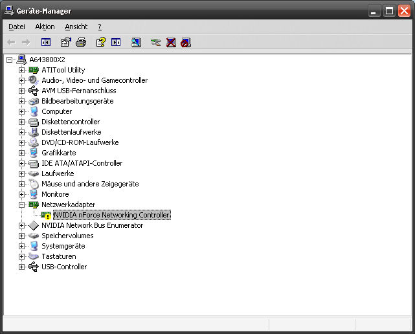
Task: Collapse the A643800X2 root node
Action: point(9,60)
